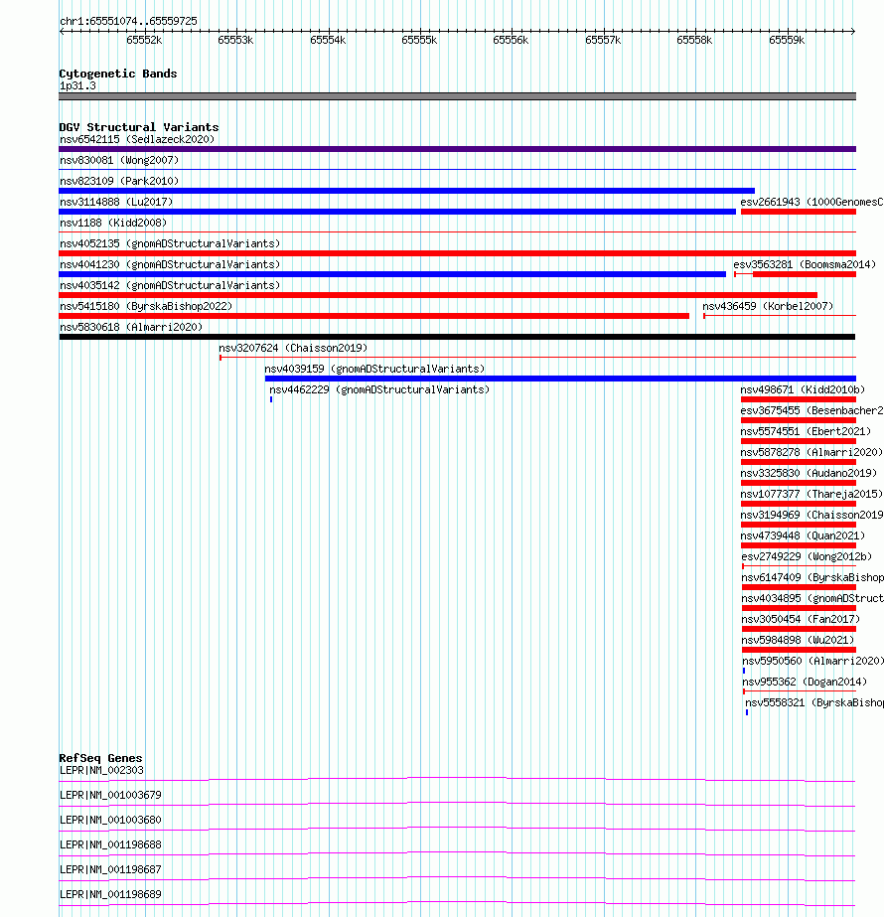
Task: Open nsv5984898 (Wu2021) label
Action: click(x=798, y=640)
